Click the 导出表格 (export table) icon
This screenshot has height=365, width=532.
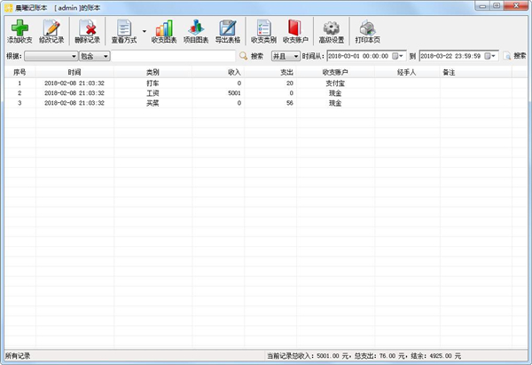pyautogui.click(x=228, y=32)
